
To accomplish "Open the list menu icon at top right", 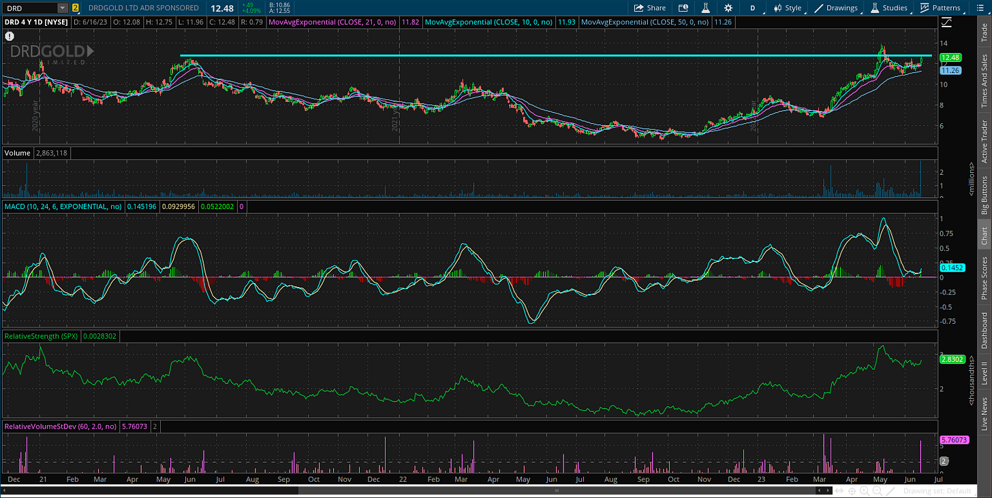I will click(980, 8).
